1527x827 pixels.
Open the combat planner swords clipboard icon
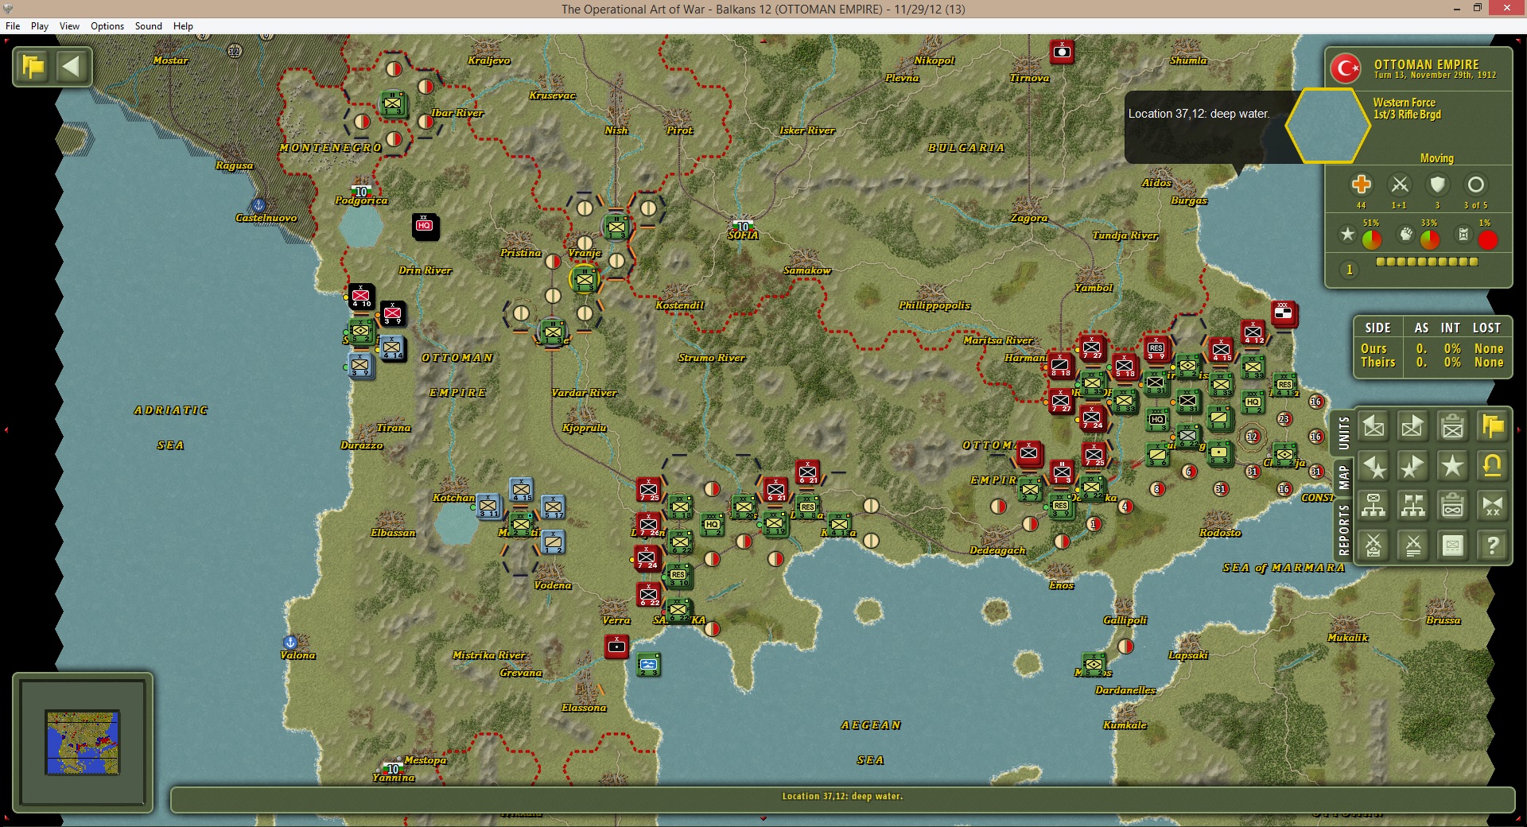point(1374,546)
